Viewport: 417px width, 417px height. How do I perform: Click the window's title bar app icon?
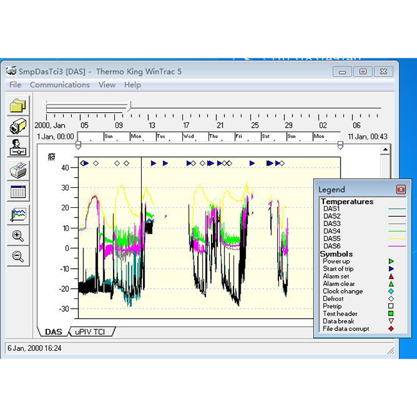pyautogui.click(x=12, y=71)
